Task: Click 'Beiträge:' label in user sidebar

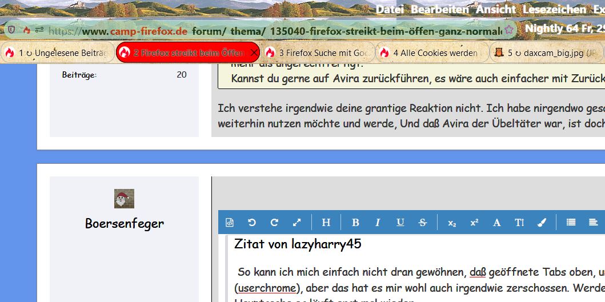Action: [x=79, y=75]
